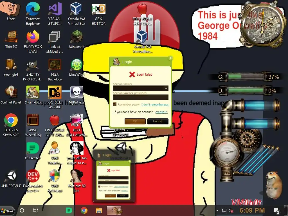Launch the VMO Antivirus shield icon
This screenshot has width=288, height=216.
(55, 181)
